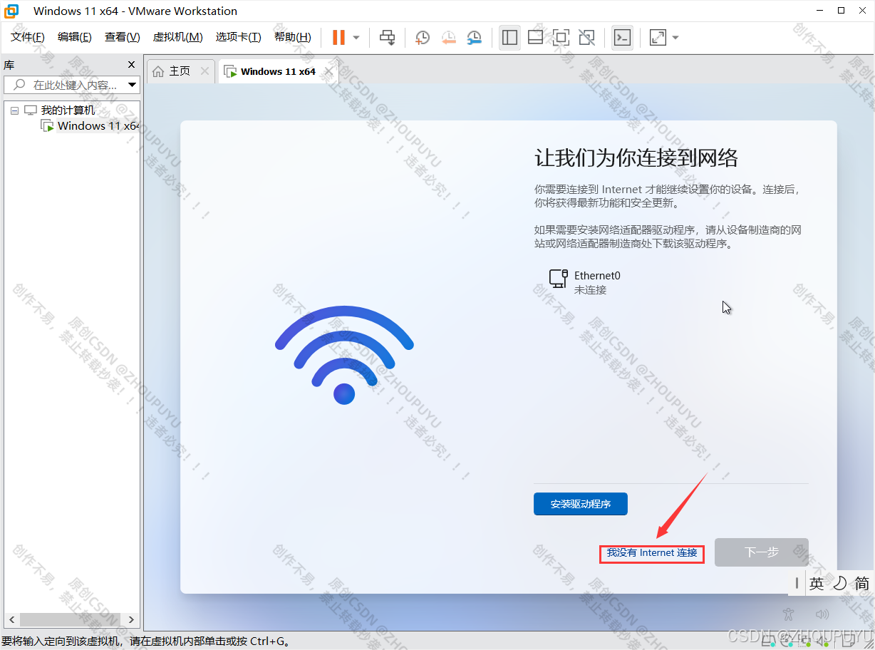Click the VMware Workstation title bar logo icon
The width and height of the screenshot is (875, 650).
click(x=12, y=11)
